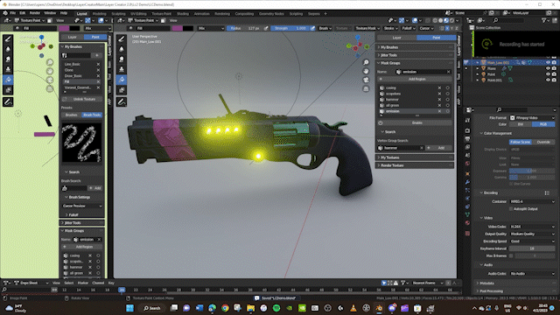Viewport: 560px width, 315px height.
Task: Switch to the Layer tab in right sidebar
Action: [396, 38]
